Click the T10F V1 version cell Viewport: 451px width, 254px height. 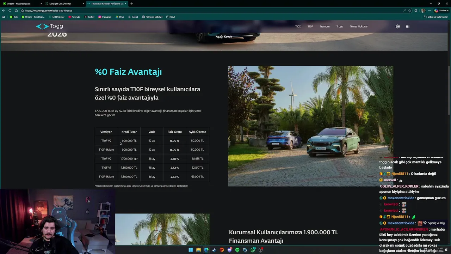point(106,168)
